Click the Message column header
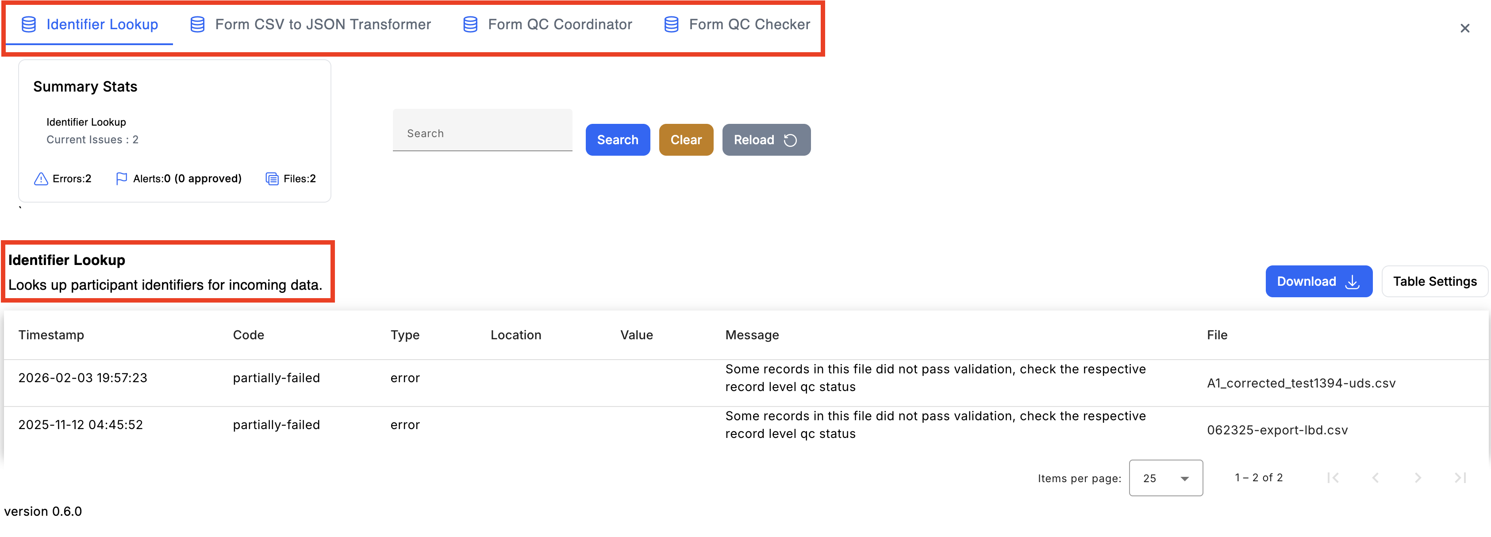This screenshot has width=1491, height=537. point(752,336)
